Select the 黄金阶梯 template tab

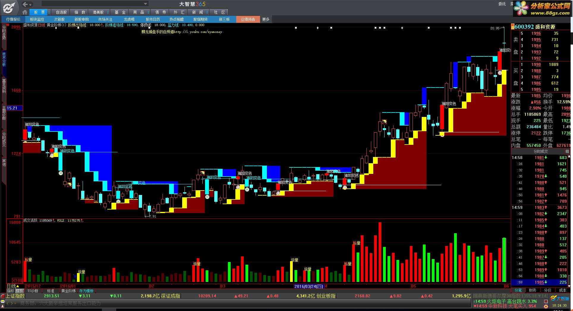click(69, 291)
